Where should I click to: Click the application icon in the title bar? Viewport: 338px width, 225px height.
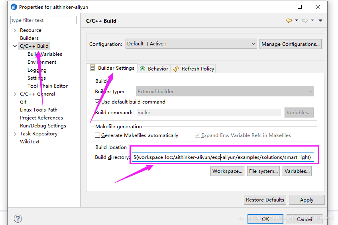[x=14, y=7]
